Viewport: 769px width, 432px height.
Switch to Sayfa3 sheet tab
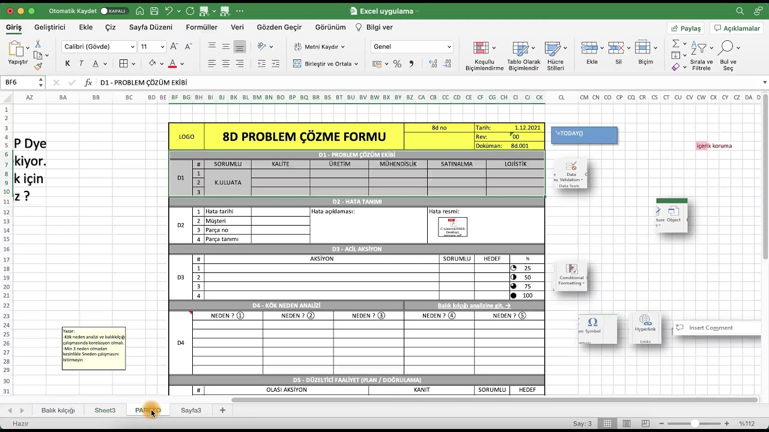[x=191, y=410]
